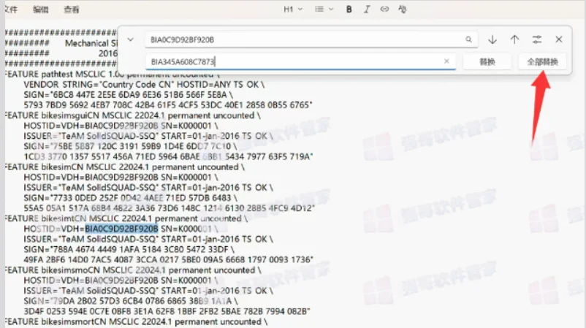Close the find and replace panel
Viewport: 586px width, 328px height.
click(559, 39)
